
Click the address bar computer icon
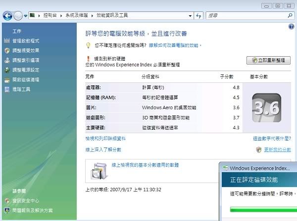tap(32, 15)
